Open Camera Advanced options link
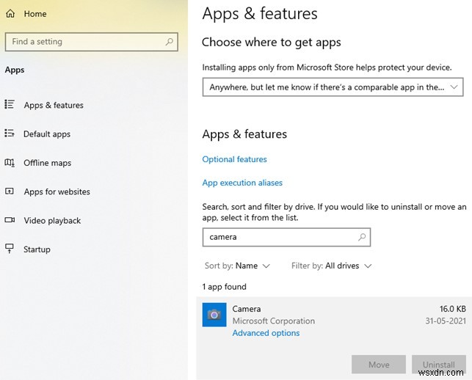The height and width of the screenshot is (380, 472). 266,333
